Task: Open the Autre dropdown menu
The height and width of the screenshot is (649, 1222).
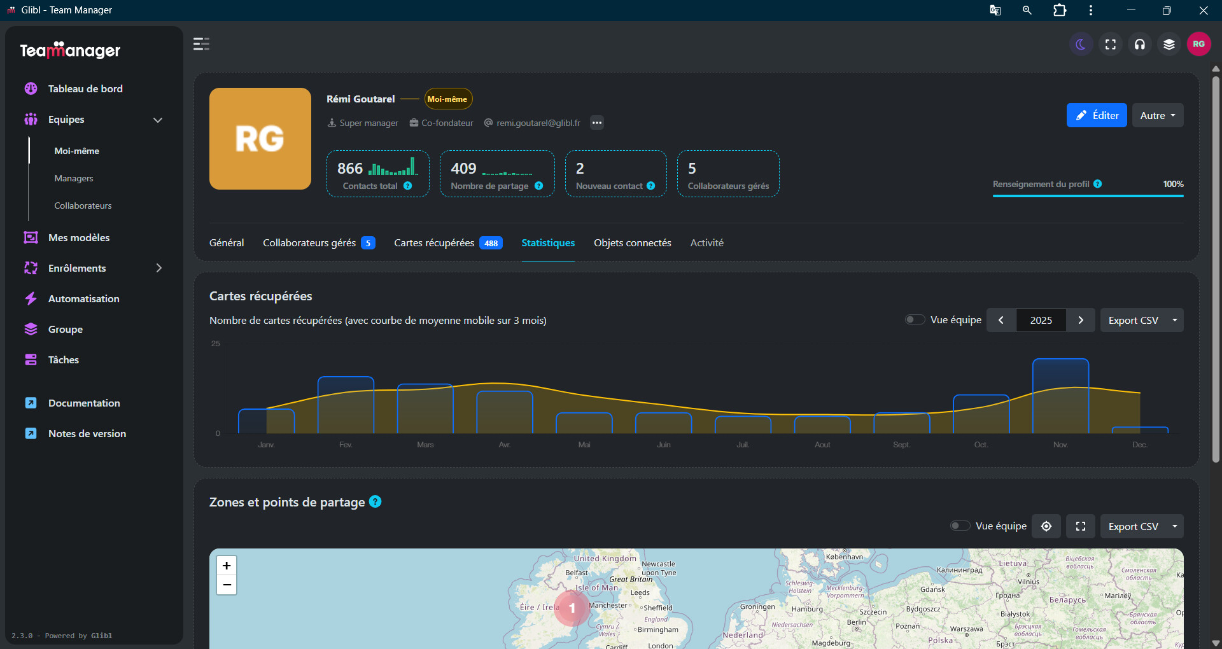Action: click(x=1158, y=115)
